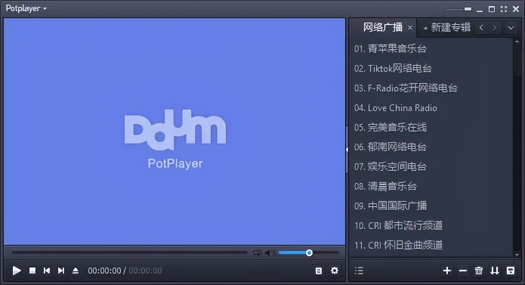Open the Potplayer main menu dropdown

tap(25, 8)
